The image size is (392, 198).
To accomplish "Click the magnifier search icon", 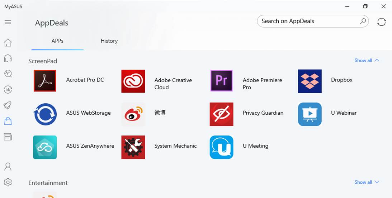I will coord(363,21).
